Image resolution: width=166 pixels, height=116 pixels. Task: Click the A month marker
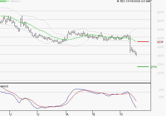click(x=67, y=114)
